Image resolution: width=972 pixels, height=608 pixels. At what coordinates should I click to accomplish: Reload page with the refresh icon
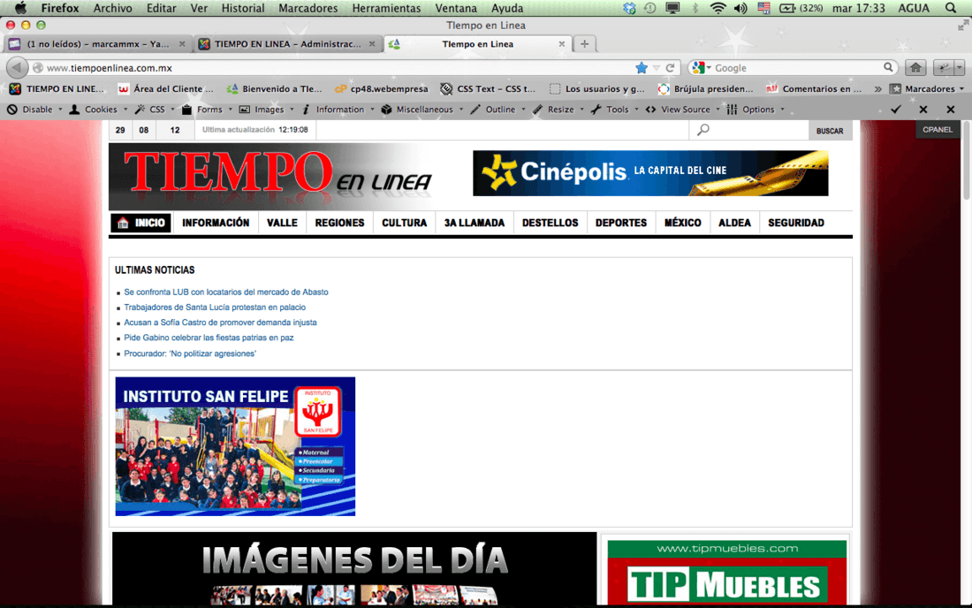[670, 67]
